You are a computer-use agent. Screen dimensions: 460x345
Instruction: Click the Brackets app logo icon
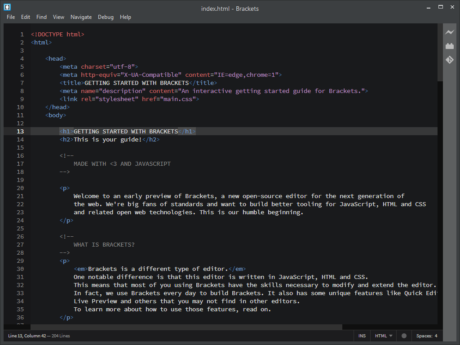(7, 7)
